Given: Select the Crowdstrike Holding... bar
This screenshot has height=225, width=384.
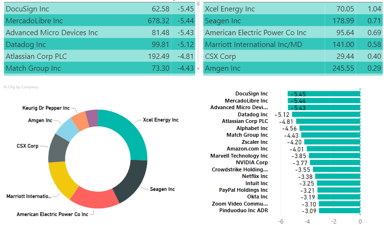Looking at the screenshot, I should click(x=337, y=169).
